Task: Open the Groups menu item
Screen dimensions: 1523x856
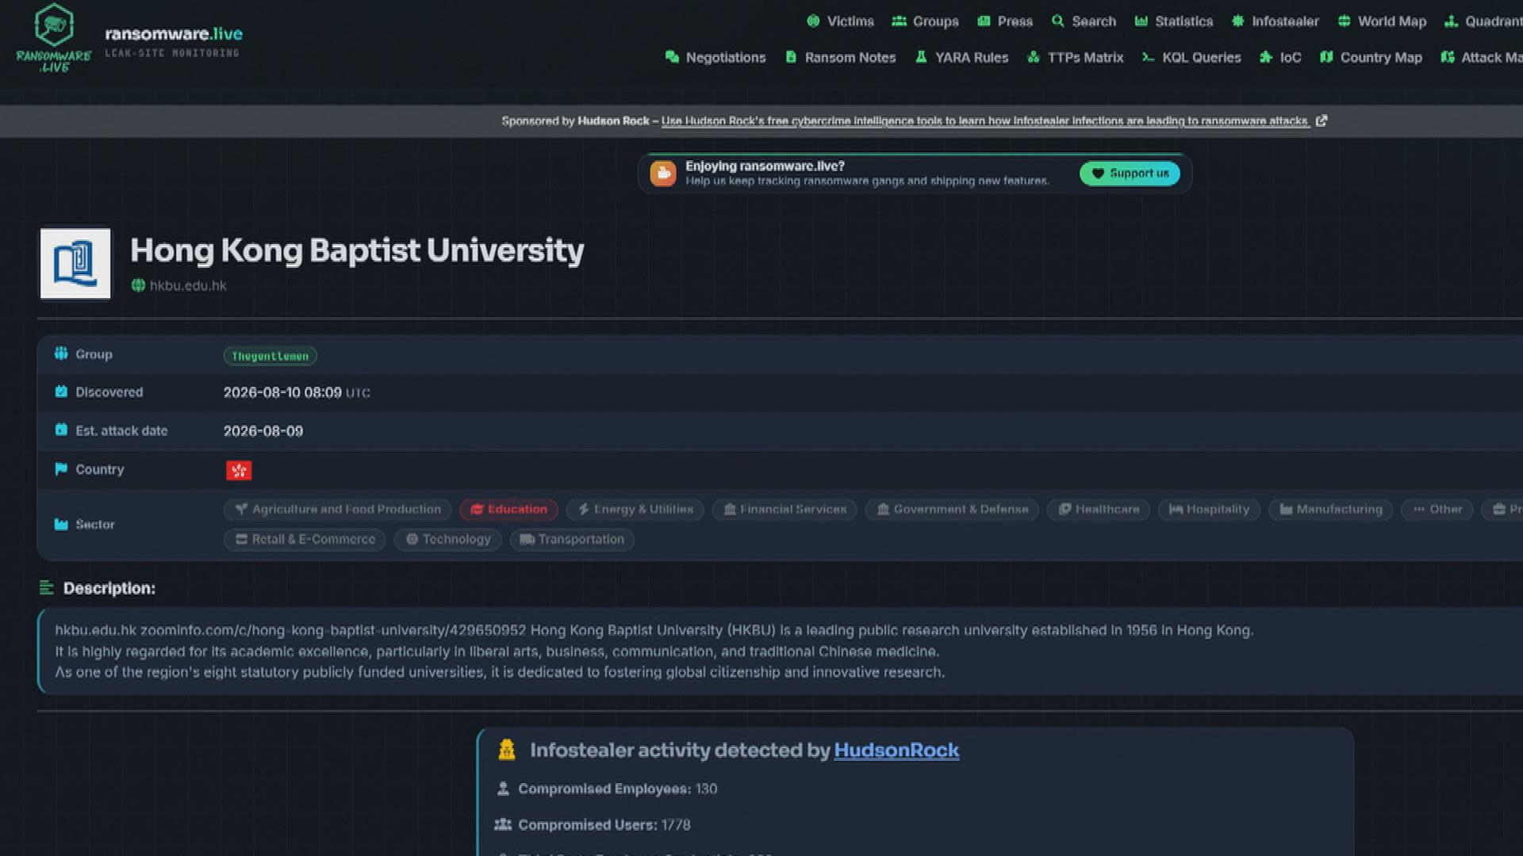Action: click(925, 21)
